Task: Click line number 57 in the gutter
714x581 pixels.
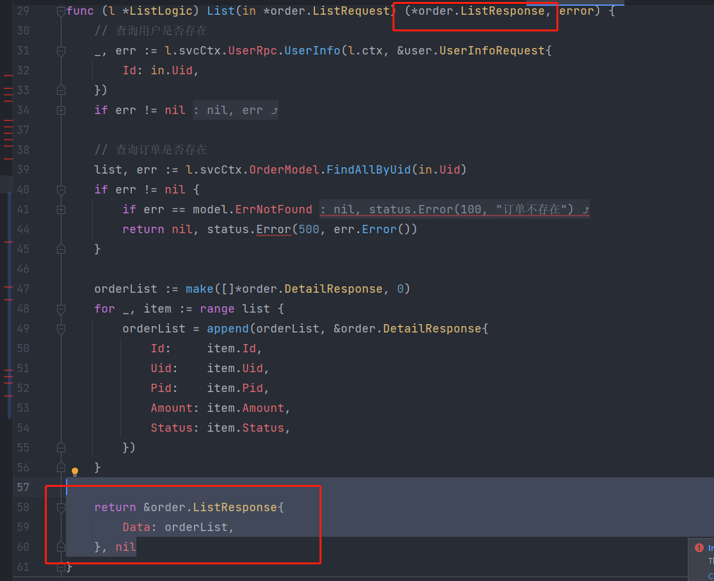Action: point(23,487)
